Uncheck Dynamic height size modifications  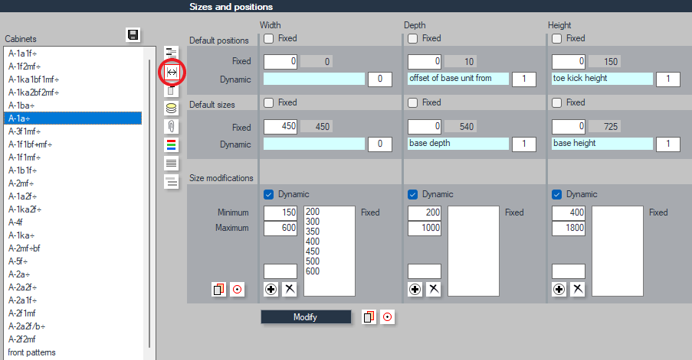557,195
